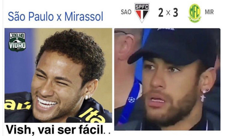The height and width of the screenshot is (136, 225).
Task: Click the green MFC Mirassol crest
Action: click(195, 13)
